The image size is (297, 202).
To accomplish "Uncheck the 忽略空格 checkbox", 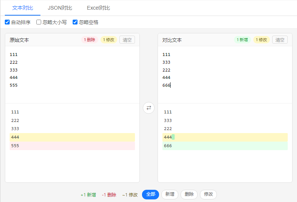I will (x=75, y=22).
